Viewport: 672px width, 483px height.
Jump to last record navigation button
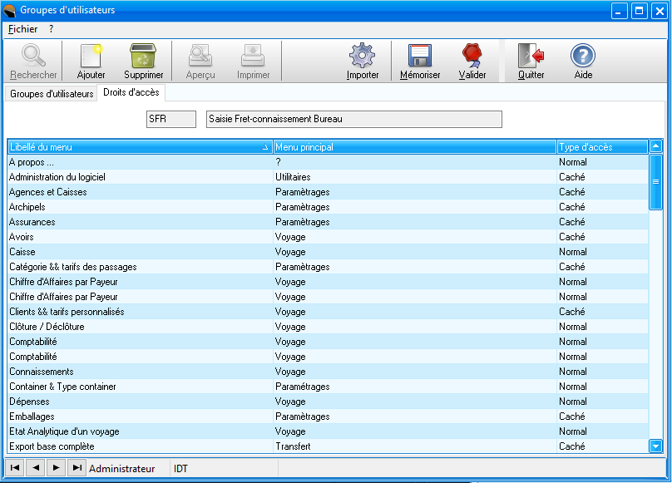pyautogui.click(x=77, y=468)
